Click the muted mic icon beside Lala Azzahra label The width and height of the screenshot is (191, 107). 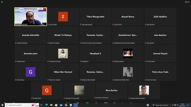click(145, 43)
